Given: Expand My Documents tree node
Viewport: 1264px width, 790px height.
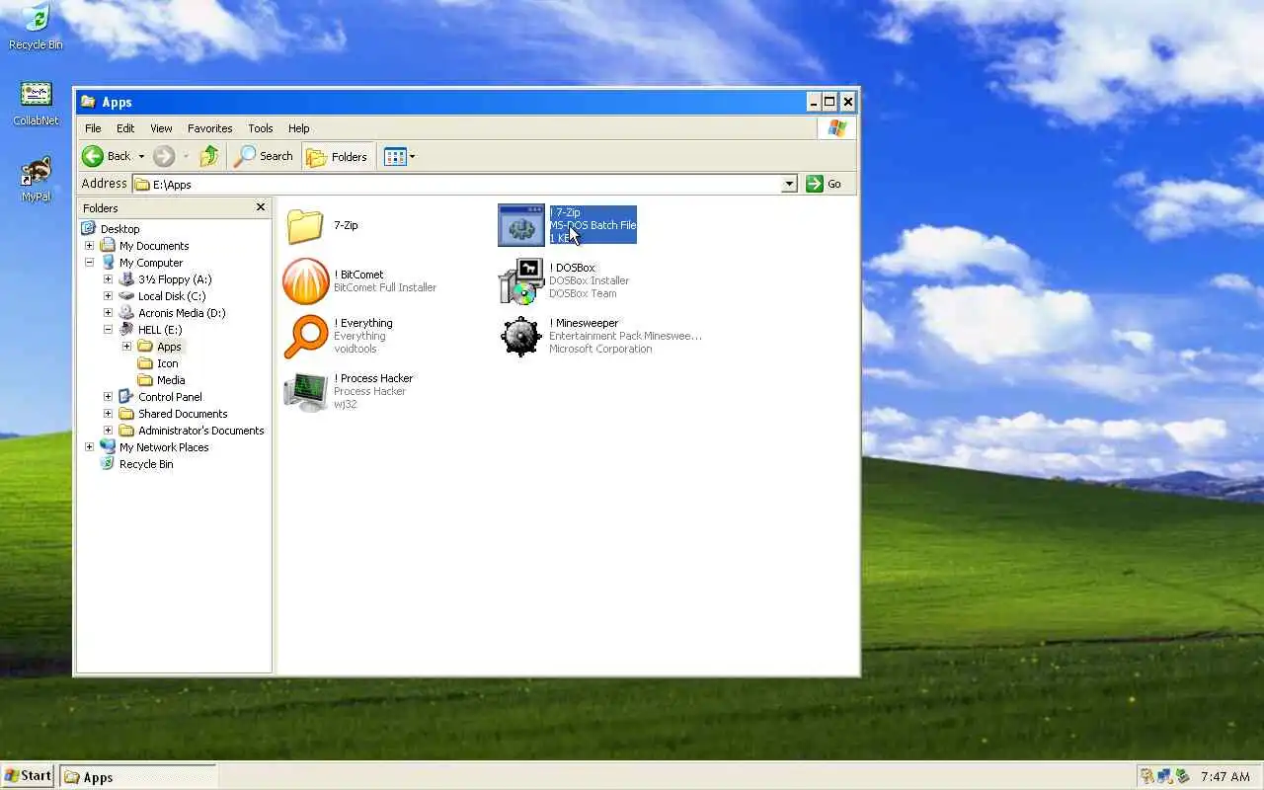Looking at the screenshot, I should point(89,246).
